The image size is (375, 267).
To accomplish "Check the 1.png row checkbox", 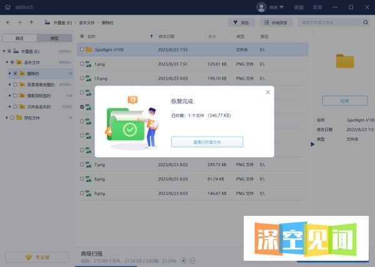I will point(82,64).
